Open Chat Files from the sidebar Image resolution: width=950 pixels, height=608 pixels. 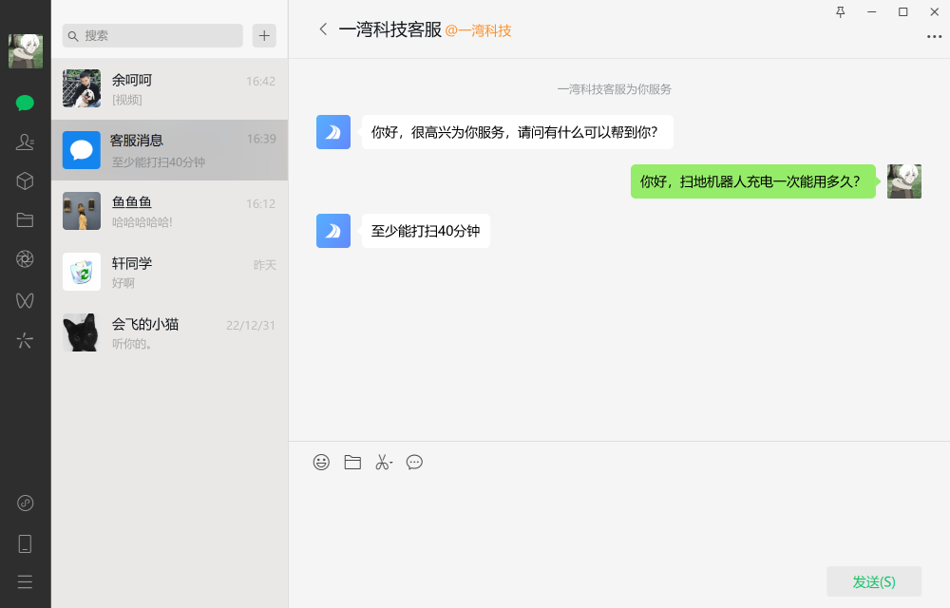coord(26,219)
